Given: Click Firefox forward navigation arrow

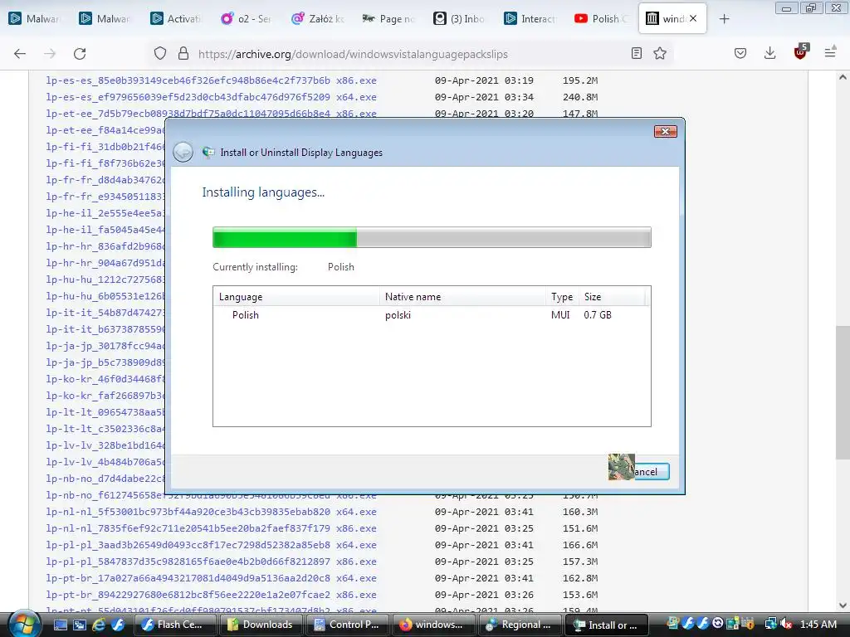Looking at the screenshot, I should click(x=50, y=54).
